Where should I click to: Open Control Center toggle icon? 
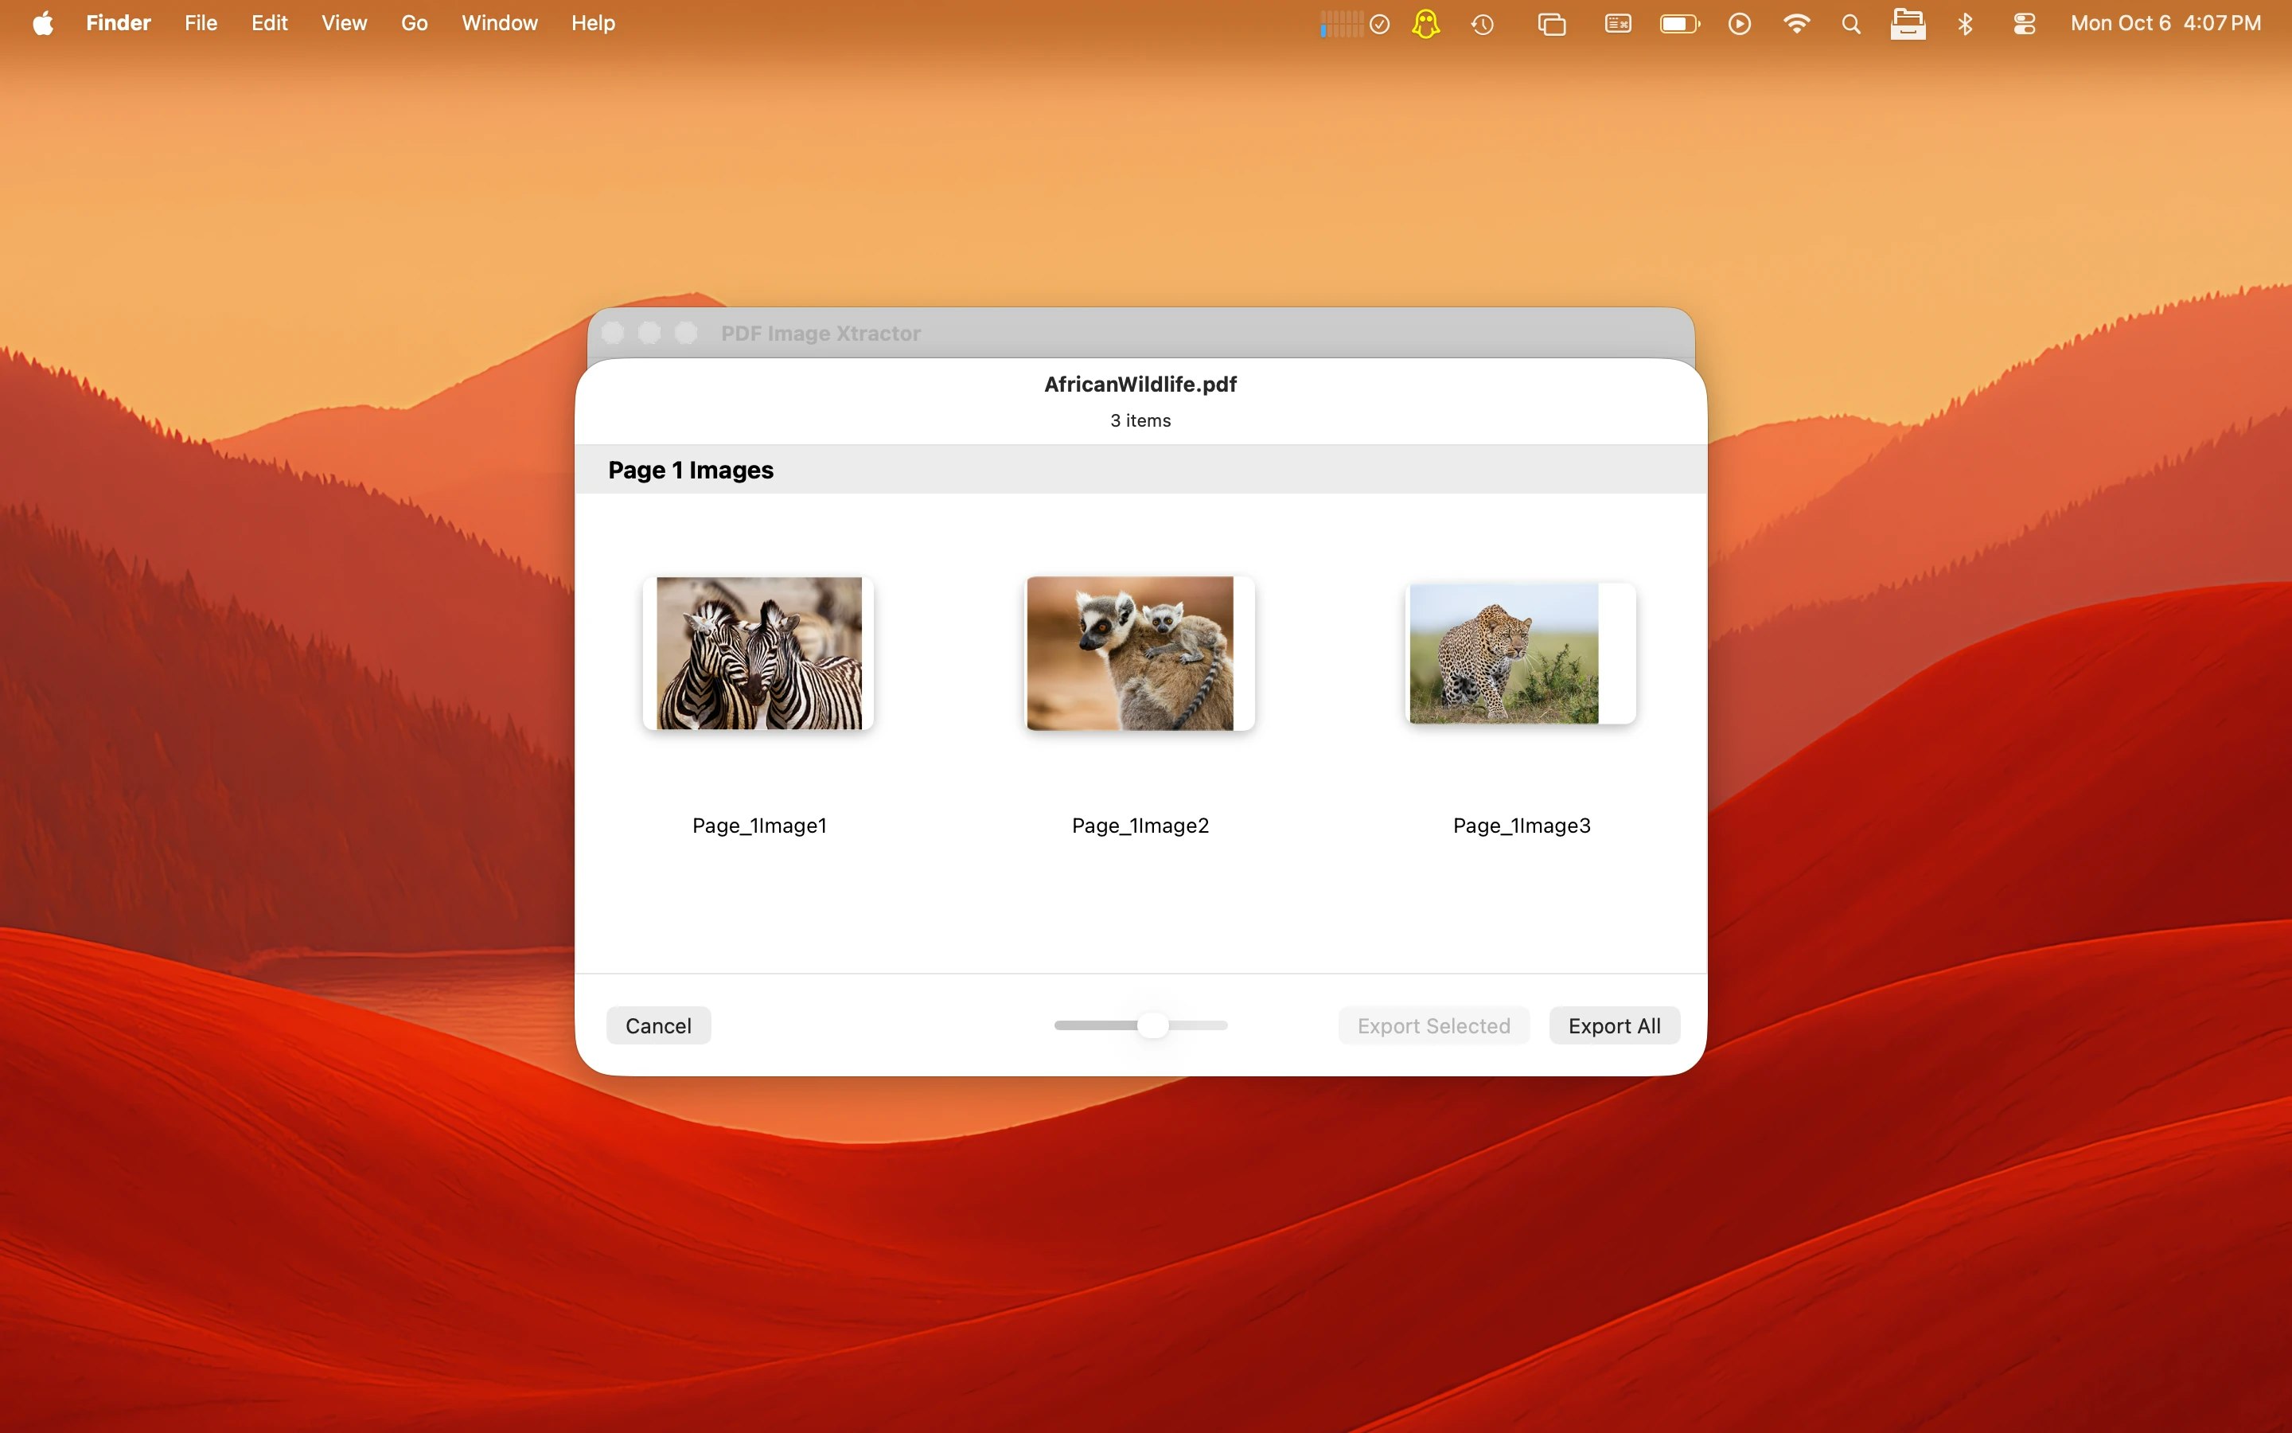coord(2024,24)
